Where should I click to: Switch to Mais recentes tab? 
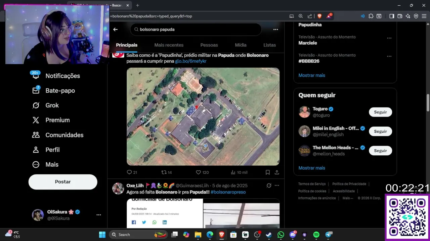169,45
